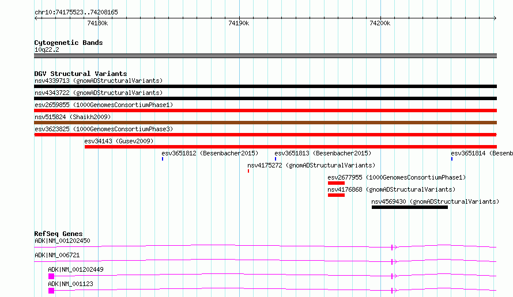Click the red bar of esv34143

tap(291, 147)
